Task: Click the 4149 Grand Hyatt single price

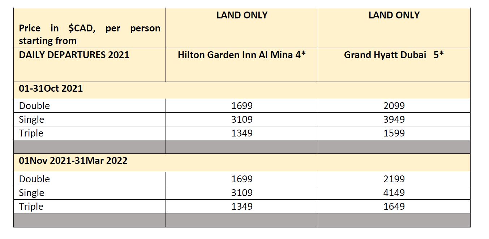Action: point(394,193)
